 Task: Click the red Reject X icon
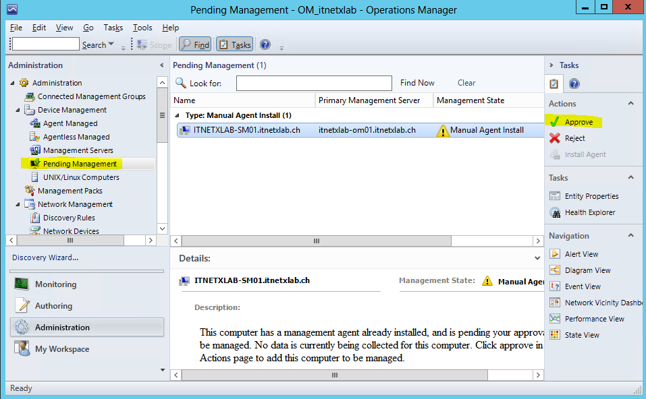point(554,138)
